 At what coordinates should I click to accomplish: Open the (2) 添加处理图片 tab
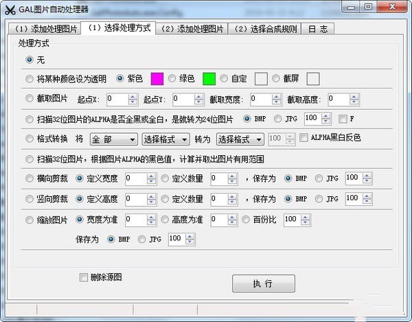tap(192, 29)
